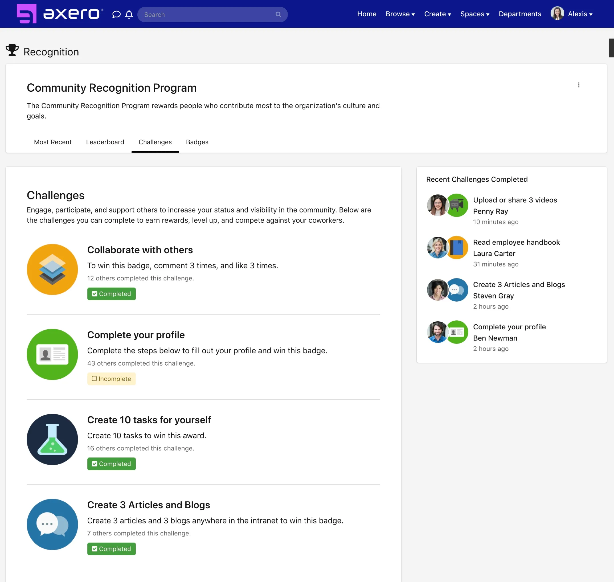
Task: Click the Recognition trophy icon
Action: 12,50
